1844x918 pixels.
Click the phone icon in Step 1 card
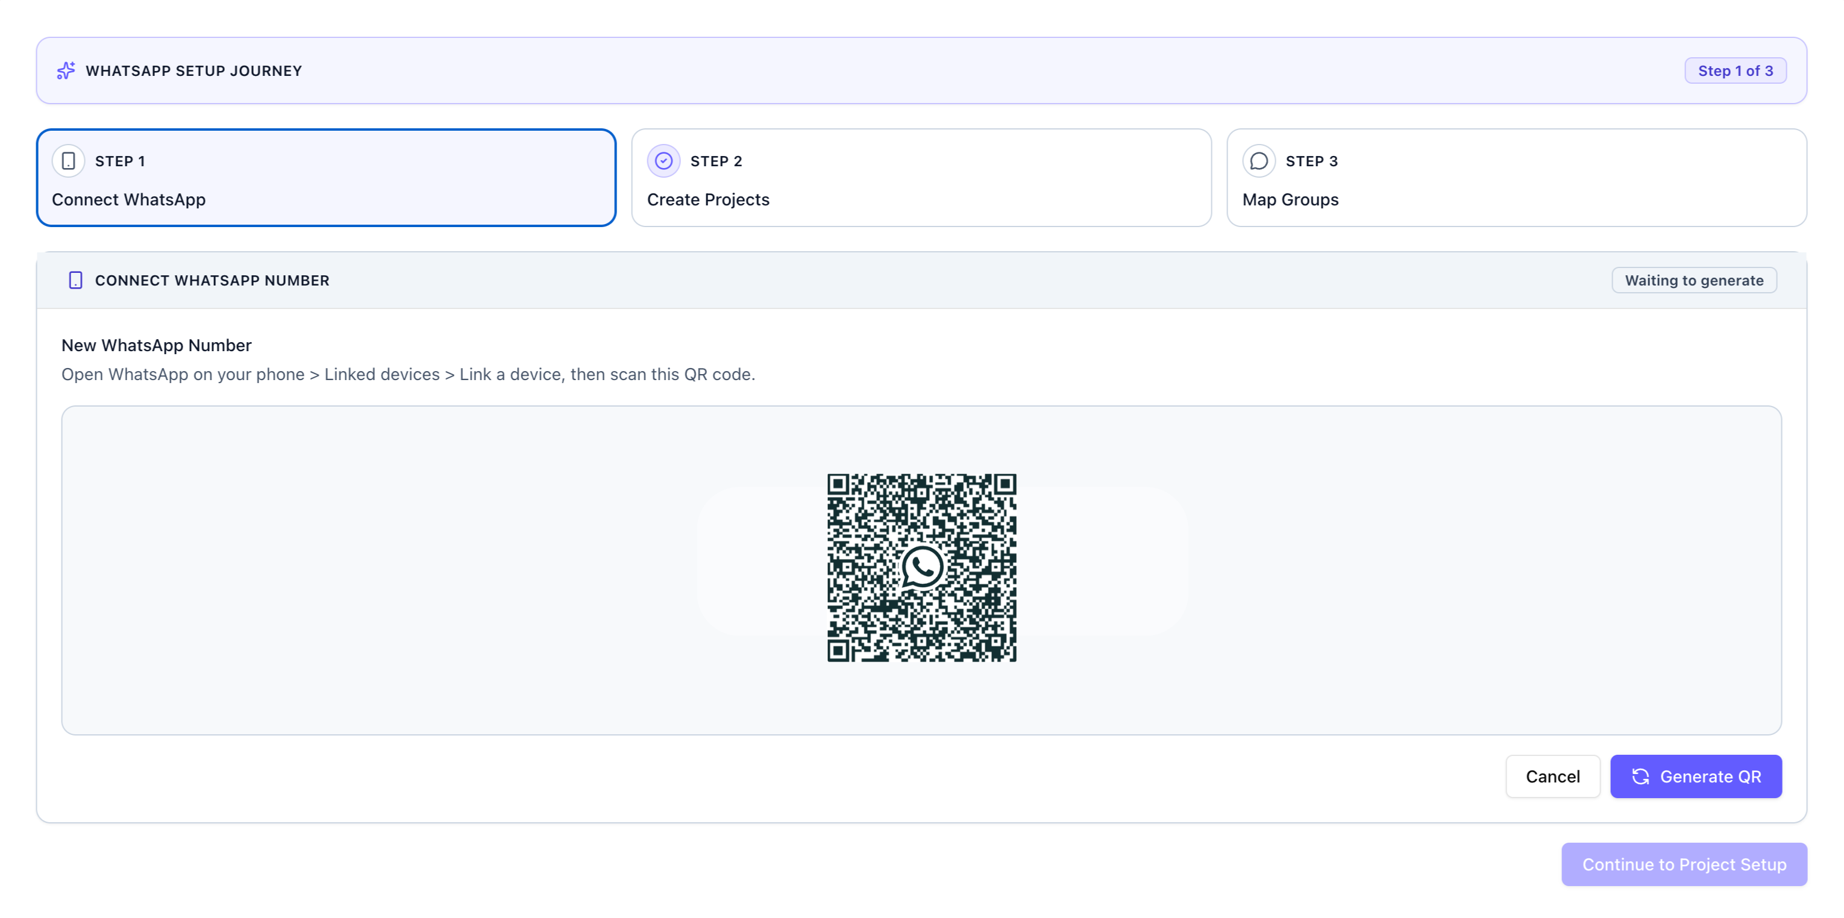[69, 161]
